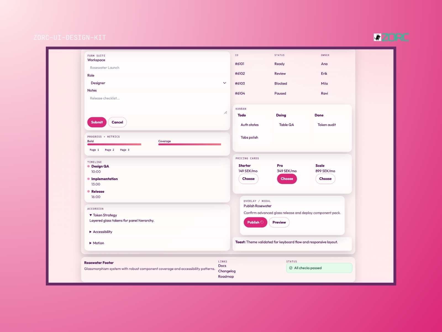The height and width of the screenshot is (332, 442).
Task: Click the ZORC logo icon
Action: pos(377,37)
